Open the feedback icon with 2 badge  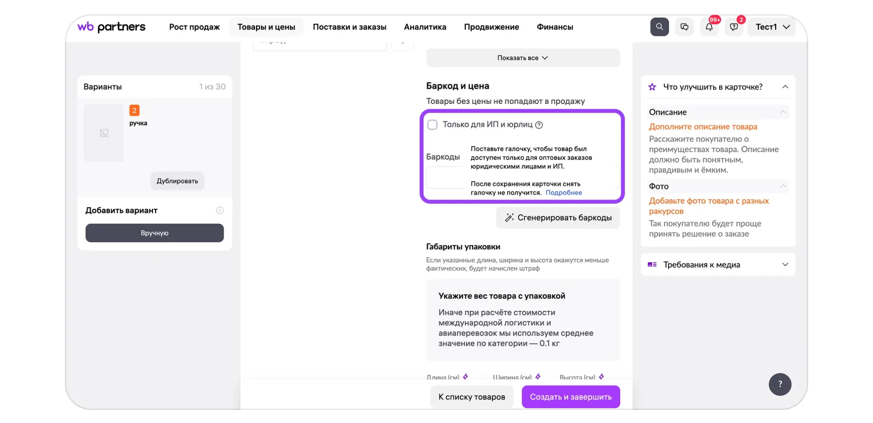pyautogui.click(x=734, y=27)
